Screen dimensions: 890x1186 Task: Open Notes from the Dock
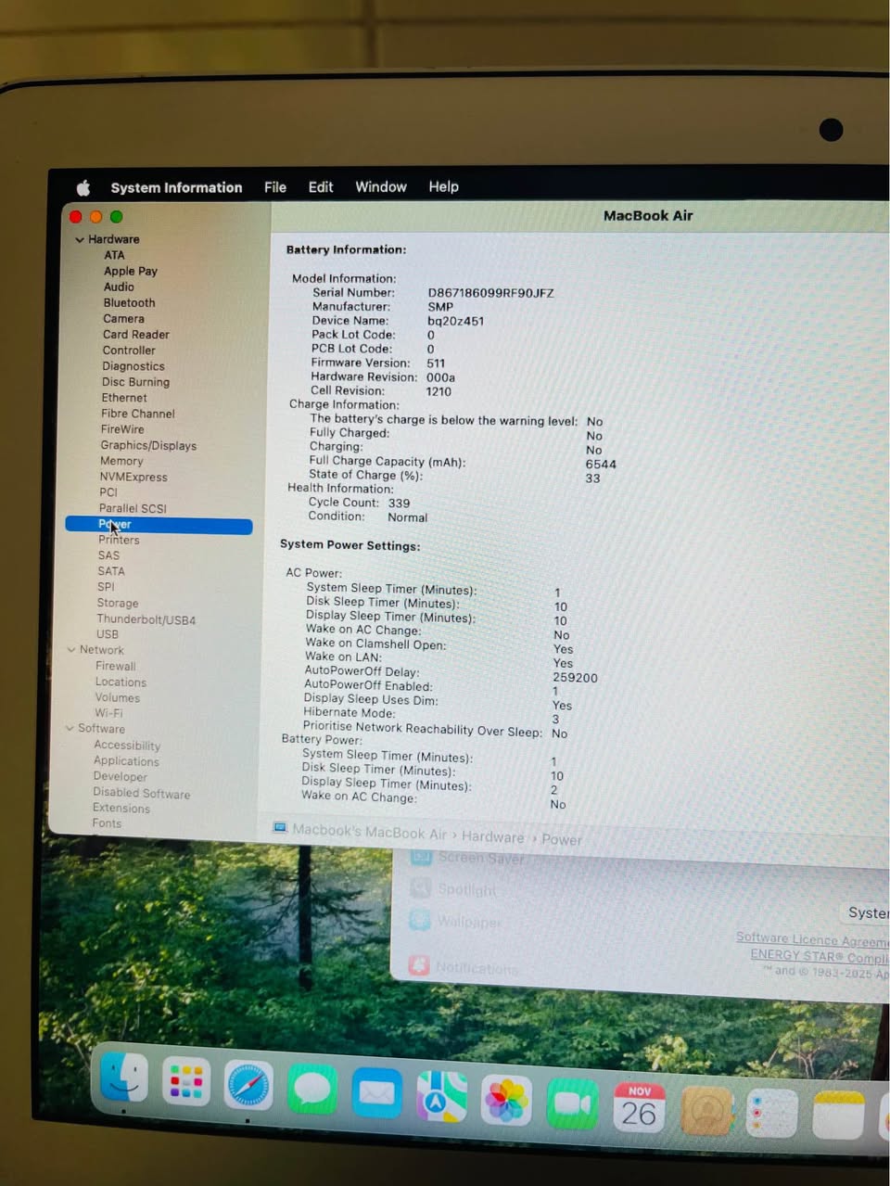click(x=838, y=1115)
